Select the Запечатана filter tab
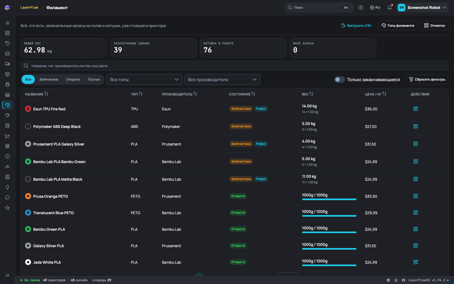Image resolution: width=454 pixels, height=284 pixels. (49, 80)
